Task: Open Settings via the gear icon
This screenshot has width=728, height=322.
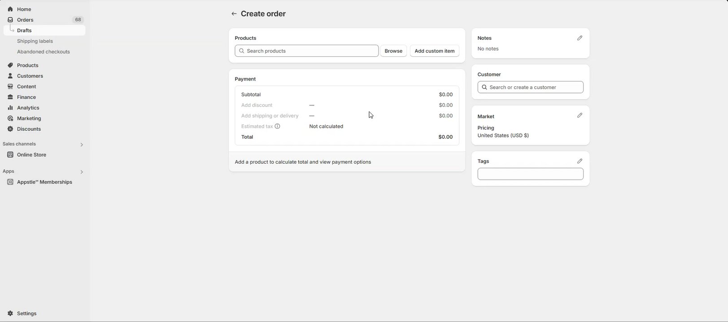Action: [x=10, y=314]
